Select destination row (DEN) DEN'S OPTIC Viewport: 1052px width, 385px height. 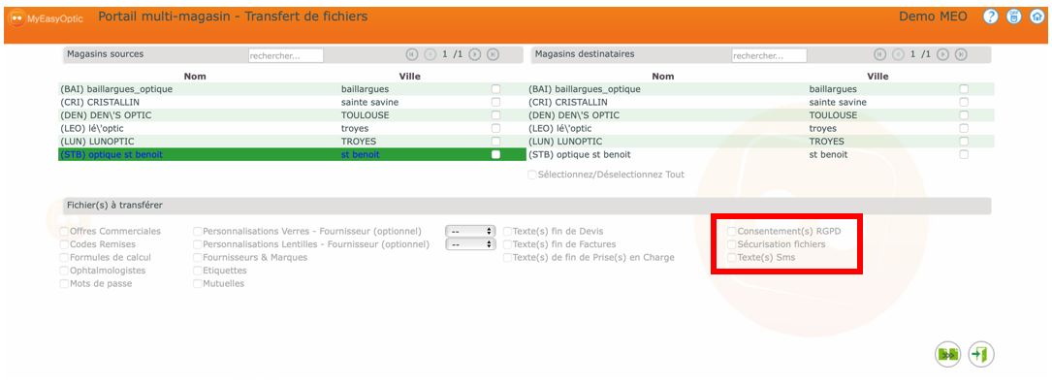[x=759, y=114]
